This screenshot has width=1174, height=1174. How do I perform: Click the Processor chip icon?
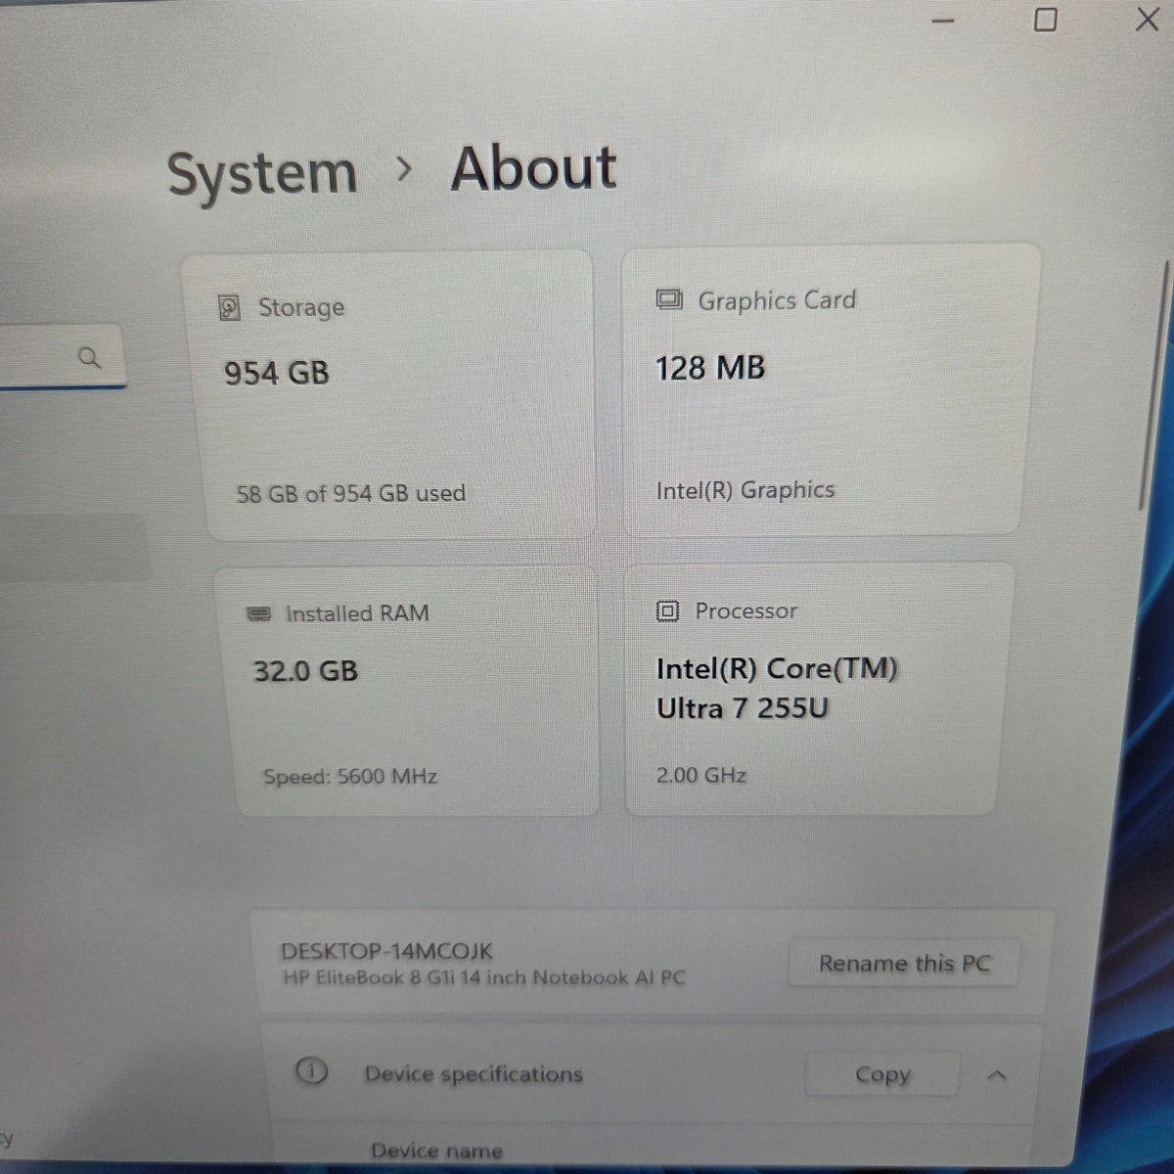(x=667, y=611)
